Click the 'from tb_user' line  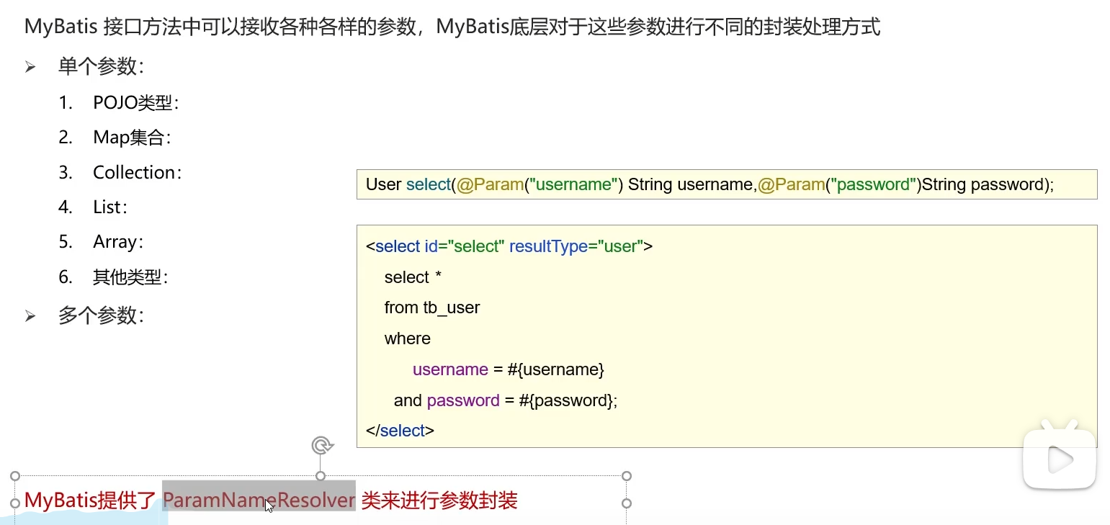click(432, 308)
